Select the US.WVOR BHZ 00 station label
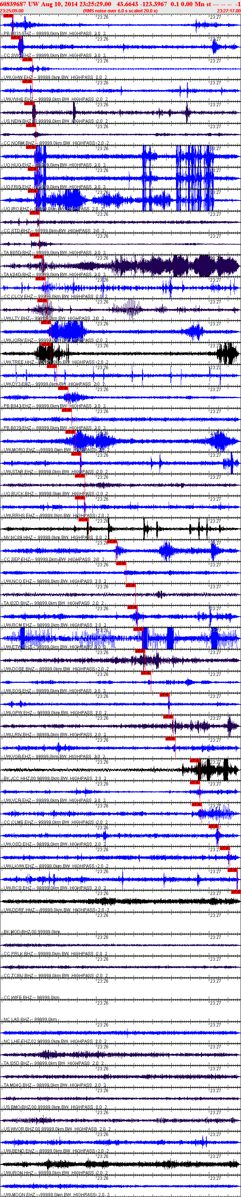This screenshot has height=1197, width=241. coord(57,1129)
